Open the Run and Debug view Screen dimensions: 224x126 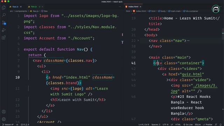(x=4, y=30)
